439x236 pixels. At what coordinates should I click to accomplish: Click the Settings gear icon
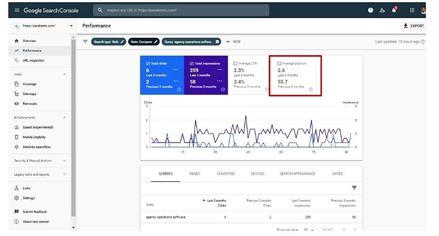pos(16,198)
